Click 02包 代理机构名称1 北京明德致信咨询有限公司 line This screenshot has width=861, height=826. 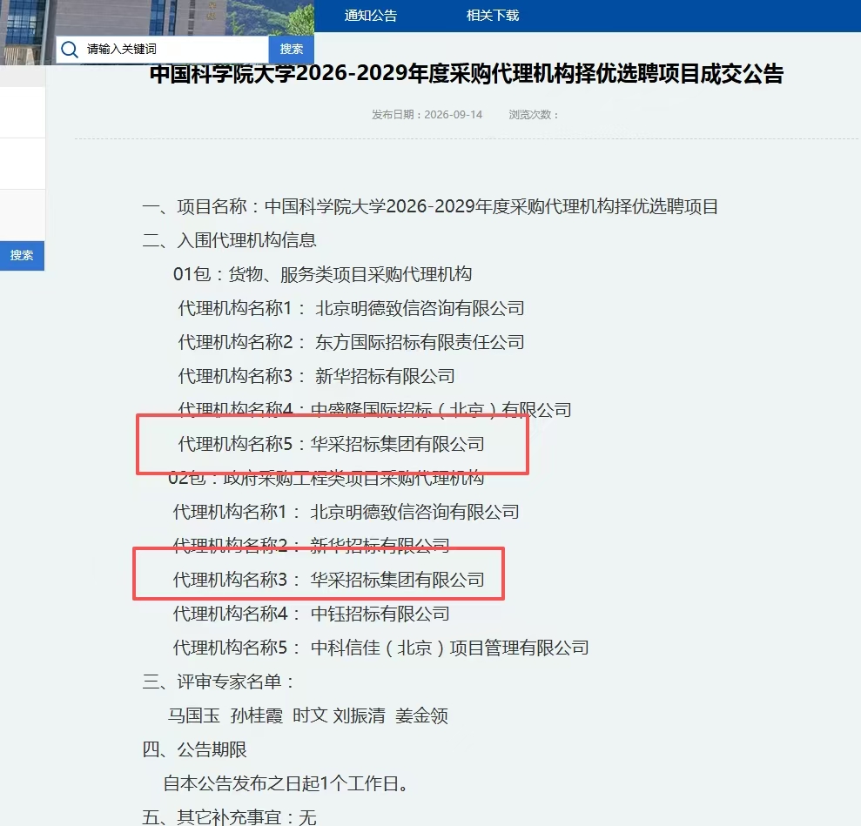[346, 512]
